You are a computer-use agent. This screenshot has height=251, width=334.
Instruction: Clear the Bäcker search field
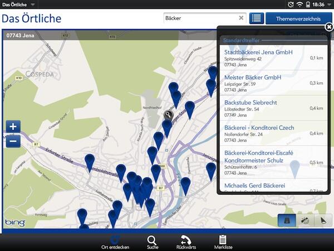pyautogui.click(x=241, y=18)
